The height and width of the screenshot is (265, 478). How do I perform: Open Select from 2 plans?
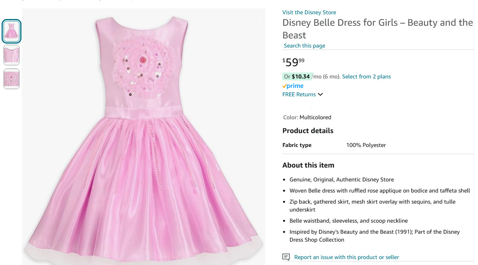366,76
